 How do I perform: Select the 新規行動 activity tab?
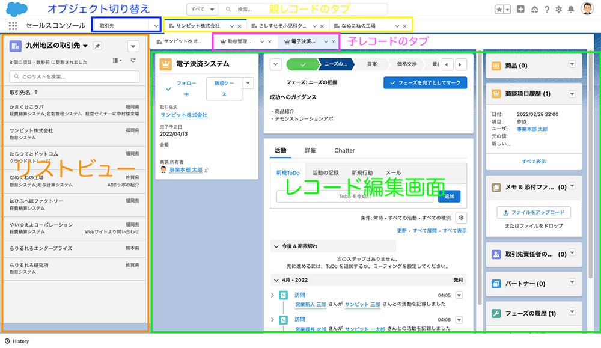[x=362, y=173]
